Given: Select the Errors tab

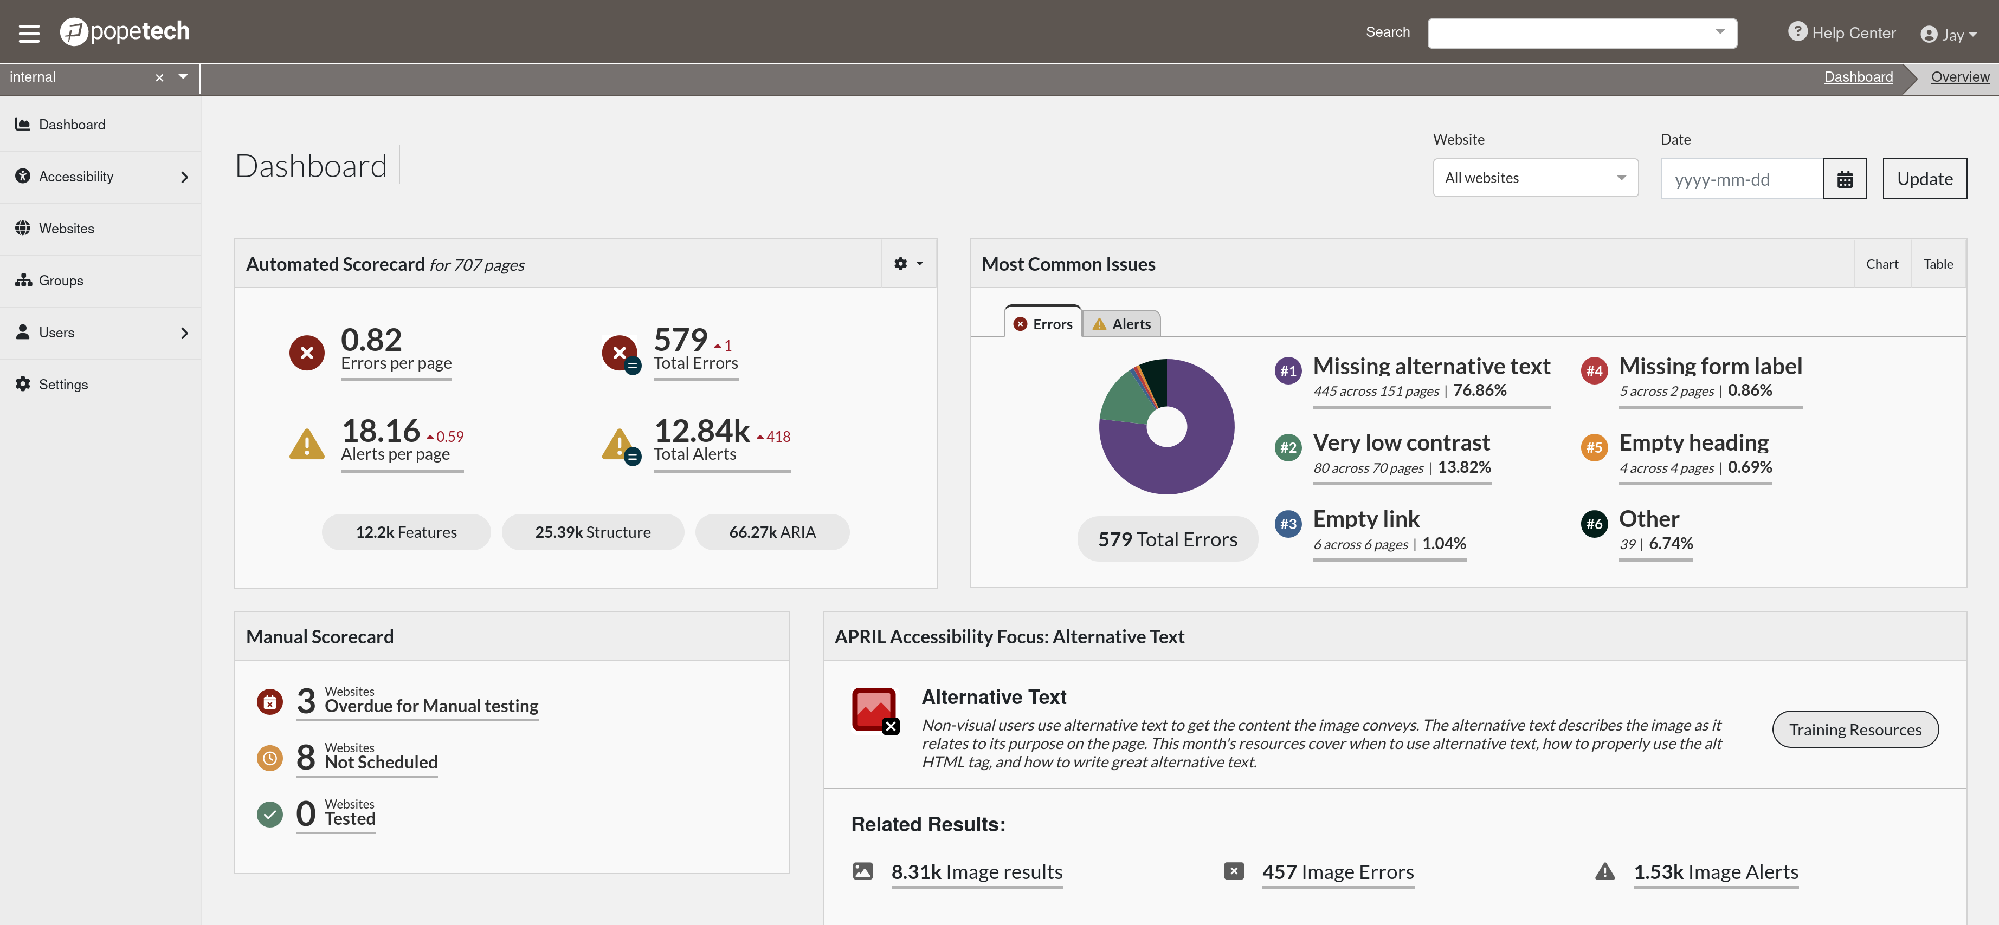Looking at the screenshot, I should (1043, 324).
